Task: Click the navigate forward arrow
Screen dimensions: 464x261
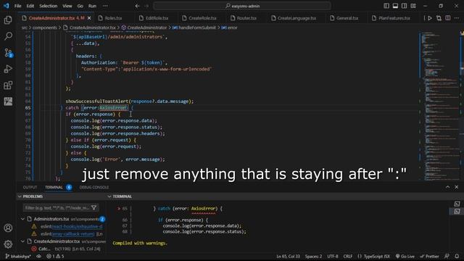Action: [146, 6]
